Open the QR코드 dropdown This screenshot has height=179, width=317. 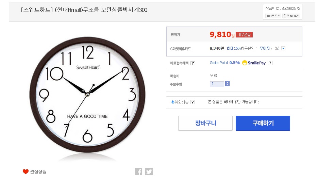[x=273, y=16]
